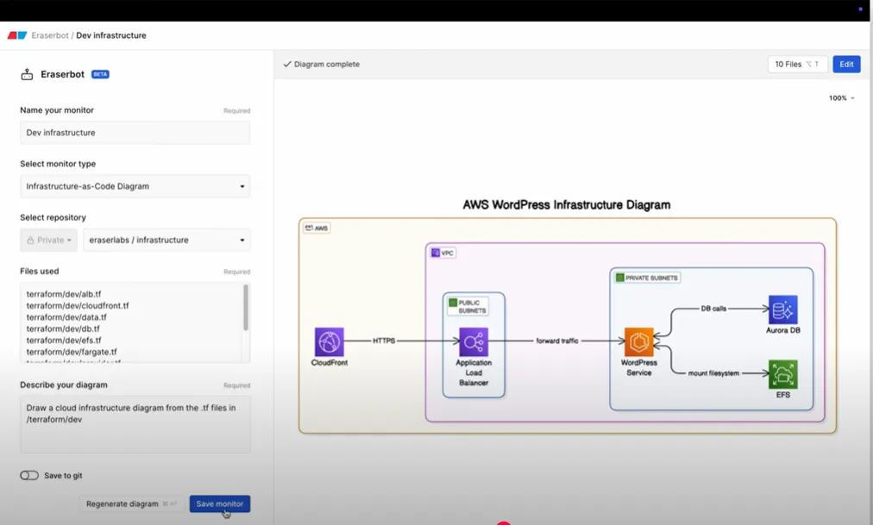Click the Private Subnets group label
This screenshot has height=525, width=873.
(x=647, y=278)
